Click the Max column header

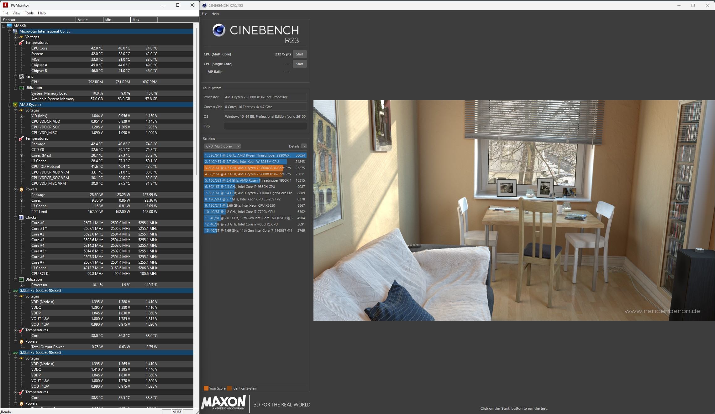click(144, 20)
